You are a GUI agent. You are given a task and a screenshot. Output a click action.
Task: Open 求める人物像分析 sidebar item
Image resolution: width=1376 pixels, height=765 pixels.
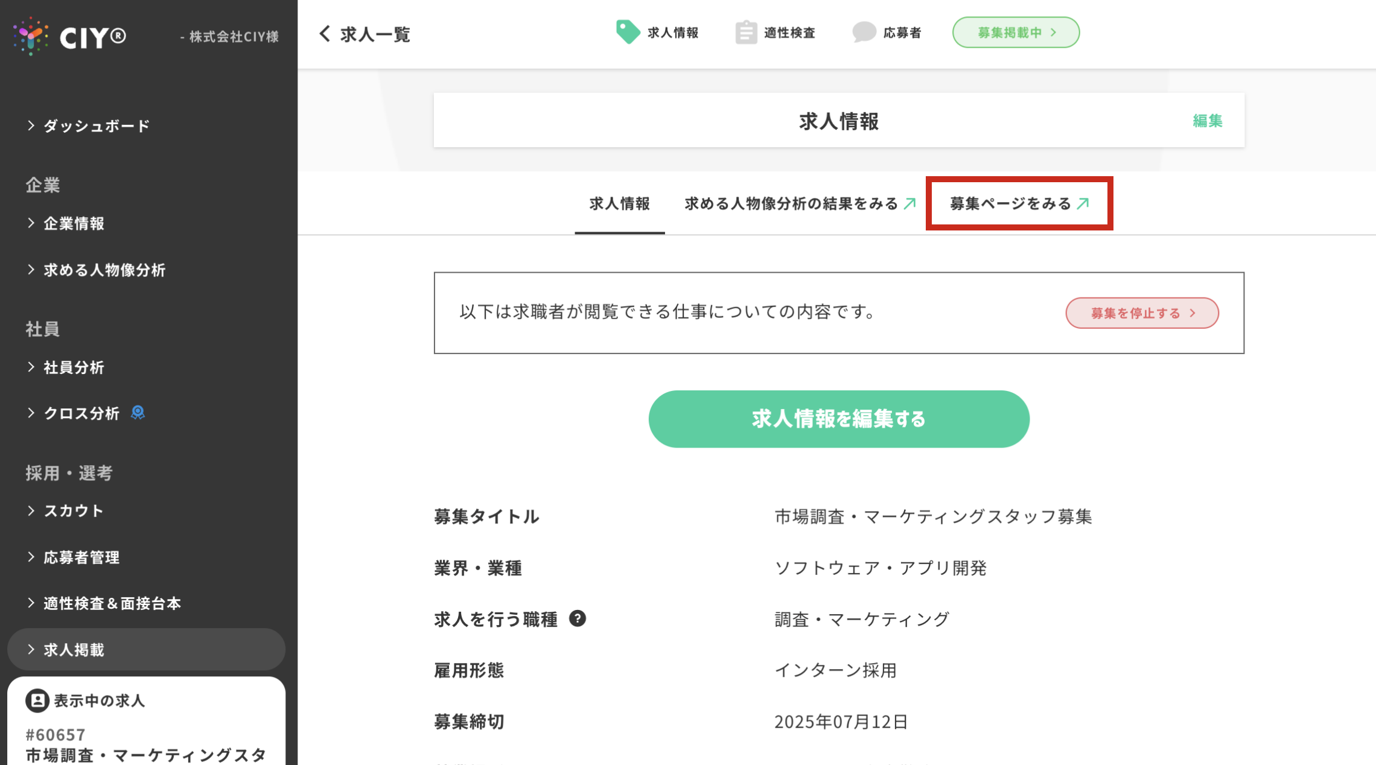104,270
